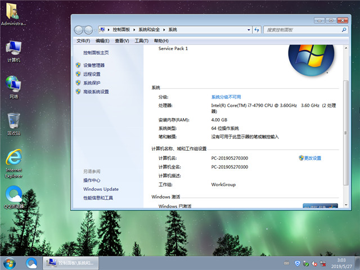Click the Windows Start button
The height and width of the screenshot is (270, 360).
click(x=10, y=263)
